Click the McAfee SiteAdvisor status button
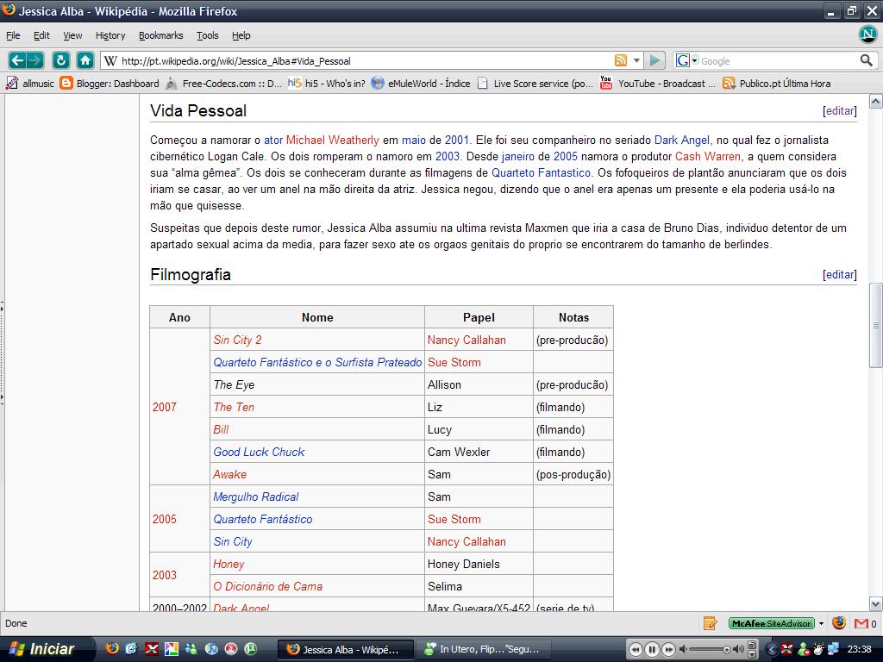The height and width of the screenshot is (662, 883). tap(772, 623)
